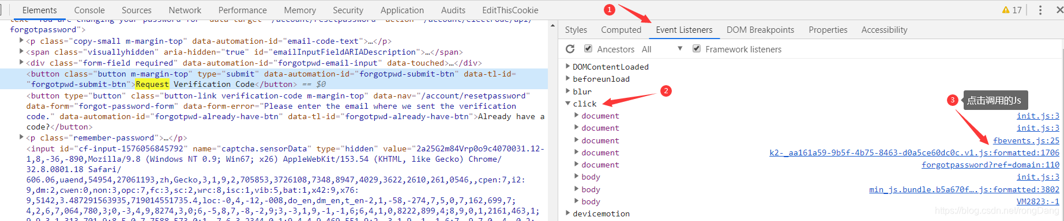1064x221 pixels.
Task: Open init.js:3 link on the body row
Action: [1038, 177]
